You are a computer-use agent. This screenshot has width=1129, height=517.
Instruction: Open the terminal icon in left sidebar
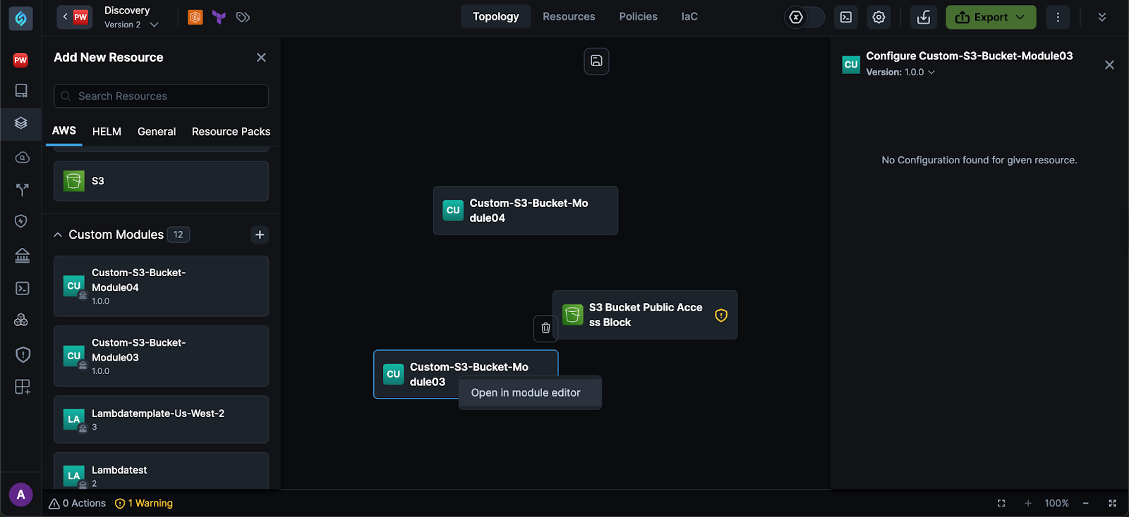(22, 288)
